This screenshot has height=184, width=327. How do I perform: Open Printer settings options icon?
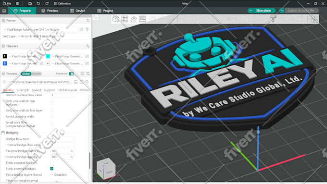click(88, 21)
